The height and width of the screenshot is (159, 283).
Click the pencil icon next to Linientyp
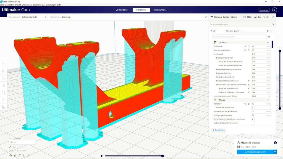pyautogui.click(x=206, y=17)
